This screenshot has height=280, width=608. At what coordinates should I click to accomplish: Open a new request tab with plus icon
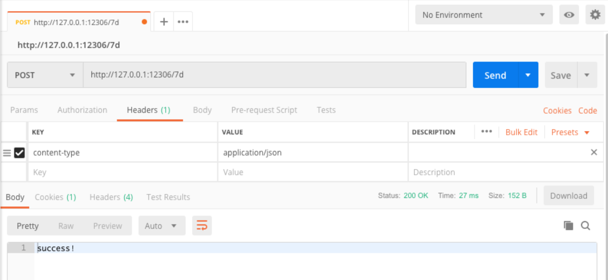164,22
